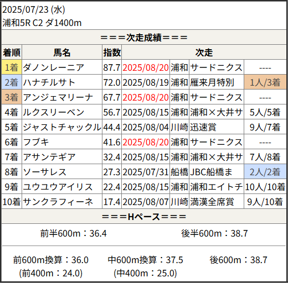Click the 雁来月特別 race name
This screenshot has height=283, width=288.
(x=212, y=82)
